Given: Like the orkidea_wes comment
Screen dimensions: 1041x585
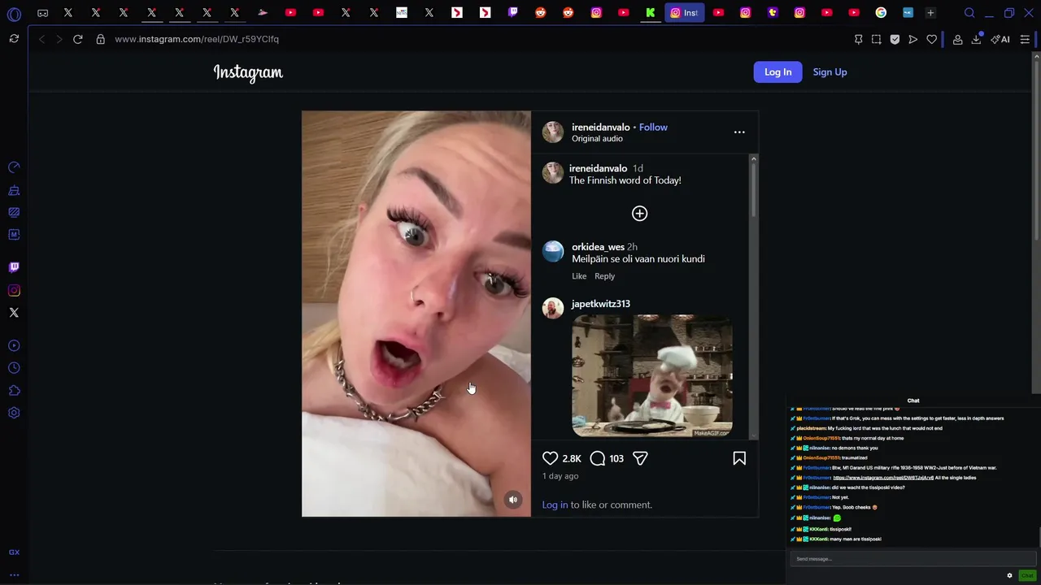Looking at the screenshot, I should pyautogui.click(x=579, y=276).
